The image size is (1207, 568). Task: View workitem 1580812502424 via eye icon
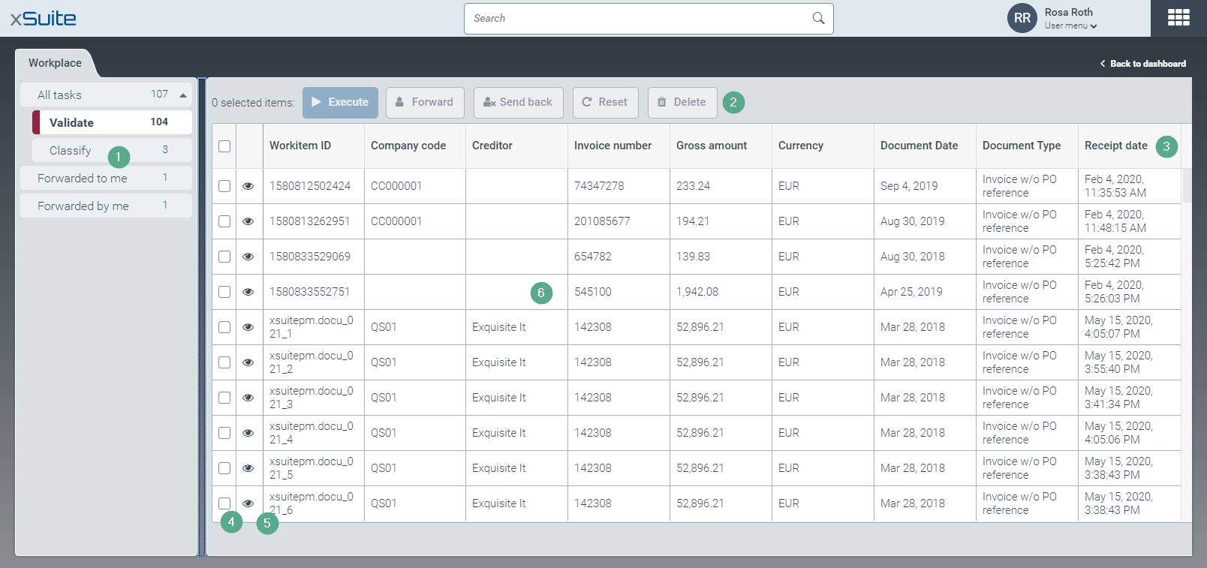pyautogui.click(x=248, y=186)
